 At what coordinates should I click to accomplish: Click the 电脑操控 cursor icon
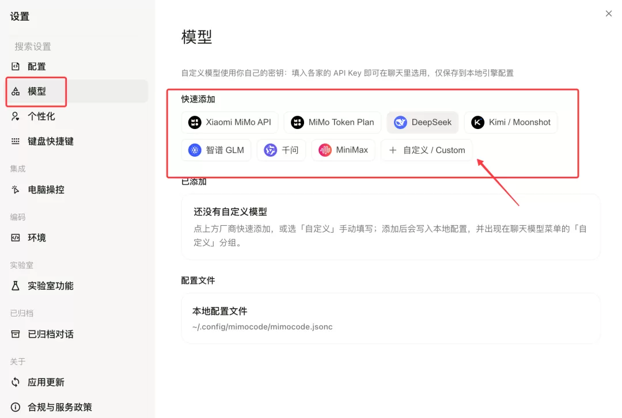click(x=16, y=189)
